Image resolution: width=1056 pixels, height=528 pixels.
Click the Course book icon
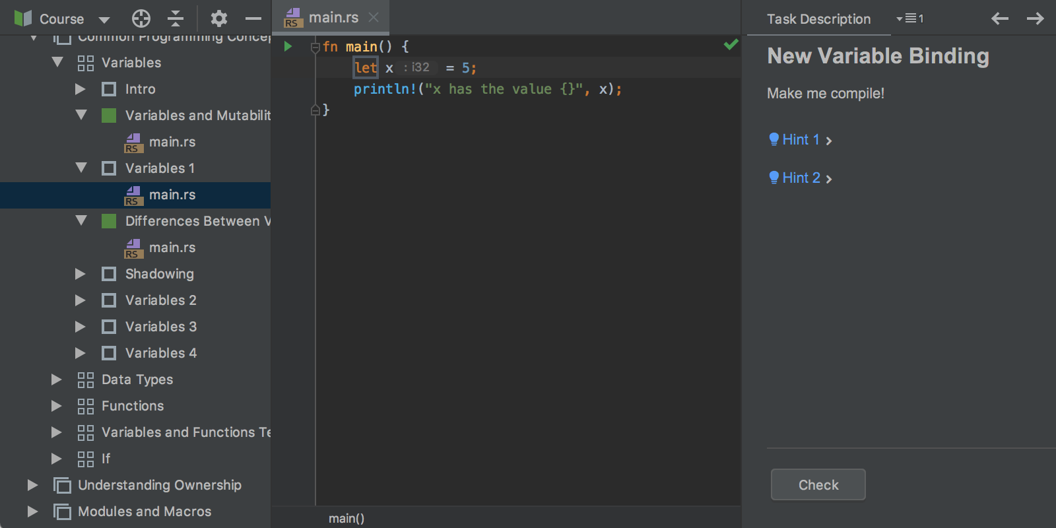click(22, 18)
